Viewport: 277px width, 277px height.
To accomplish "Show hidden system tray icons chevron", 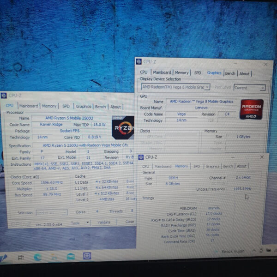I will [x=254, y=251].
